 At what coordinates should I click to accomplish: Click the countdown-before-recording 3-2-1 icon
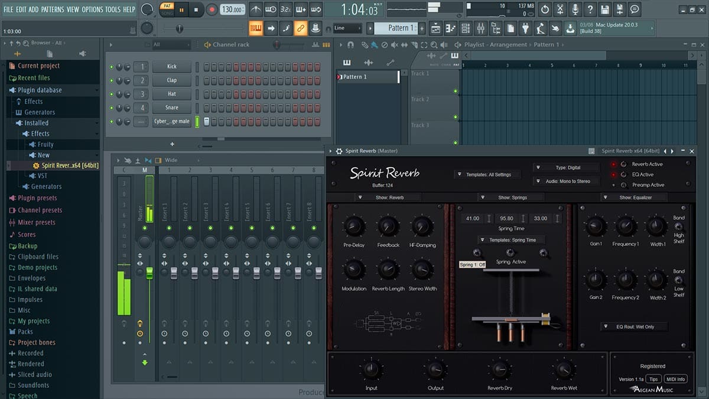tap(285, 9)
